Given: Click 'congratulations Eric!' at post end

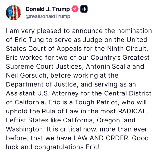Looking at the screenshot, I should [67, 147].
